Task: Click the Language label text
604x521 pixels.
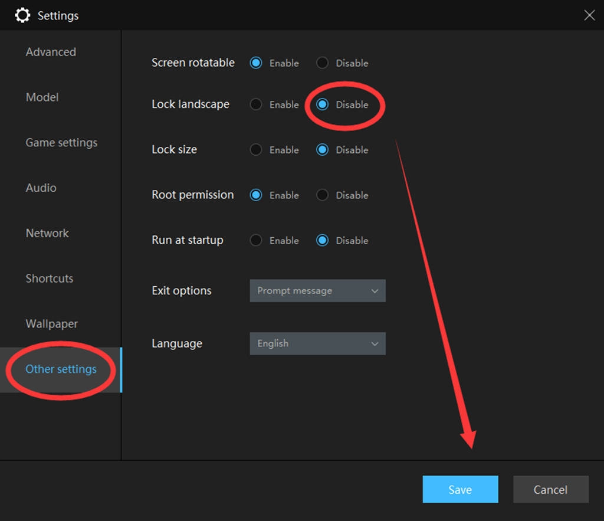Action: point(177,343)
